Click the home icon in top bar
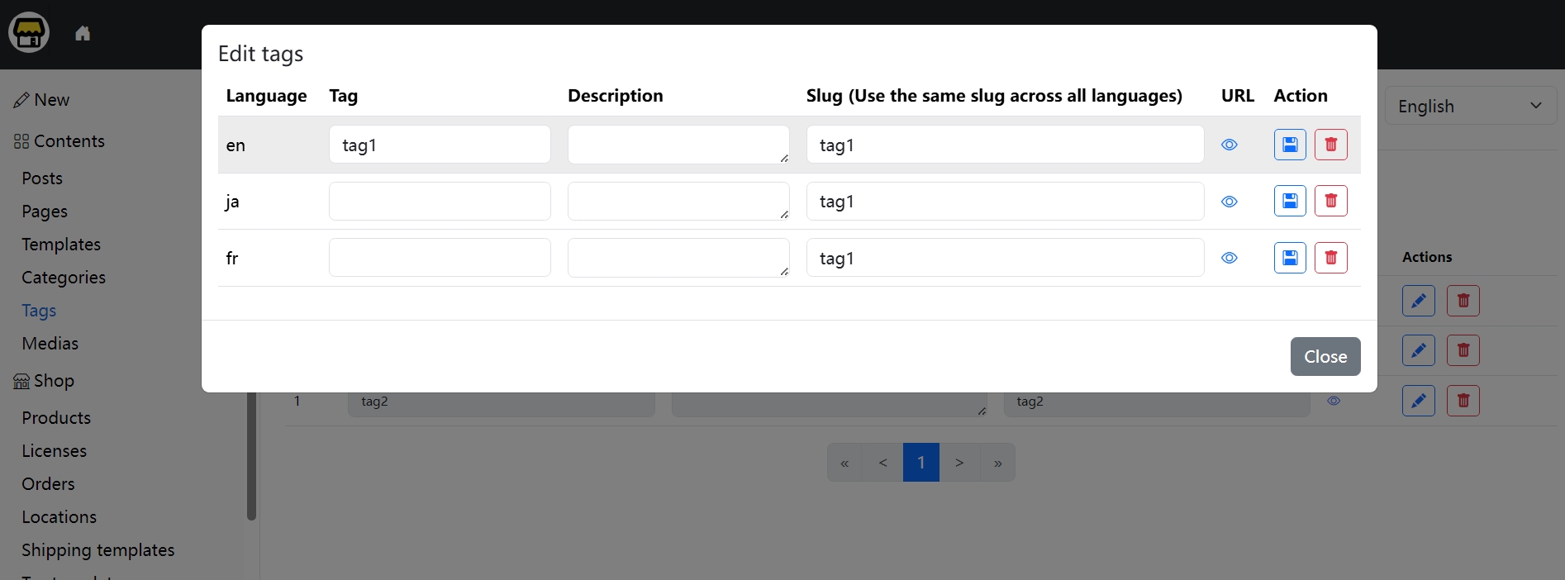 [83, 34]
